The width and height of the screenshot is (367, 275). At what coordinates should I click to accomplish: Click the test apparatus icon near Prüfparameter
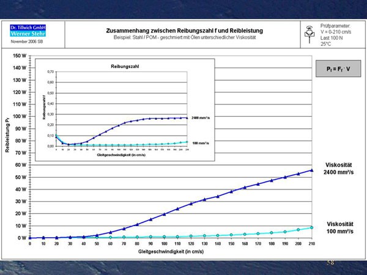point(310,34)
